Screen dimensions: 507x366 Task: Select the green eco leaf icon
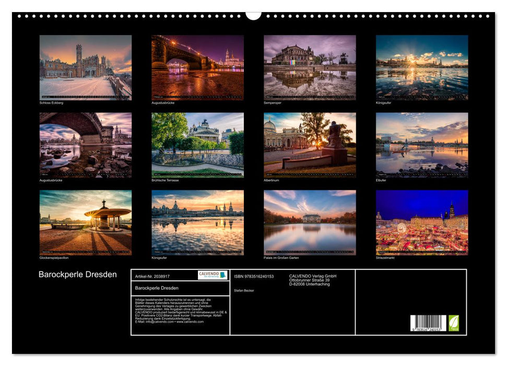[454, 322]
